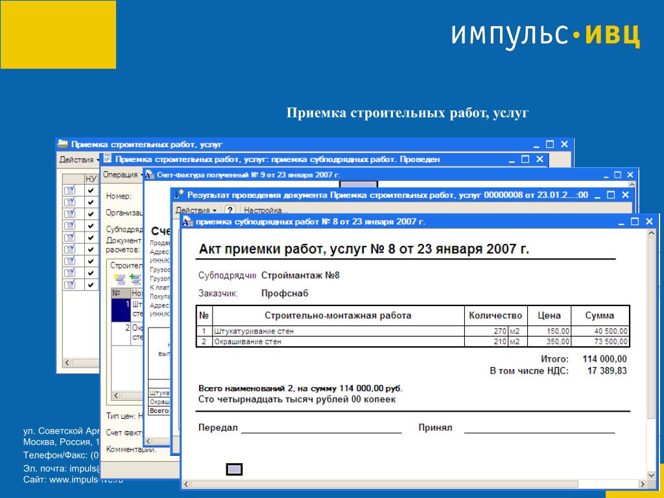
Task: Click the small grey rectangle object in the act sheet
Action: coord(234,469)
